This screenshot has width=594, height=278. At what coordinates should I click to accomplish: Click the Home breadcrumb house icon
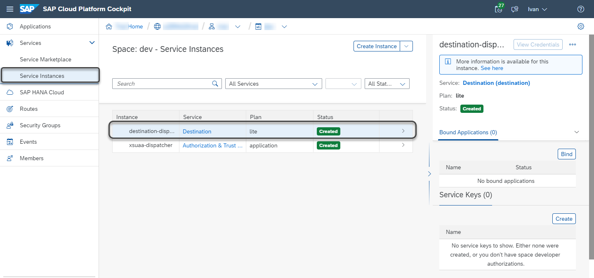point(109,26)
